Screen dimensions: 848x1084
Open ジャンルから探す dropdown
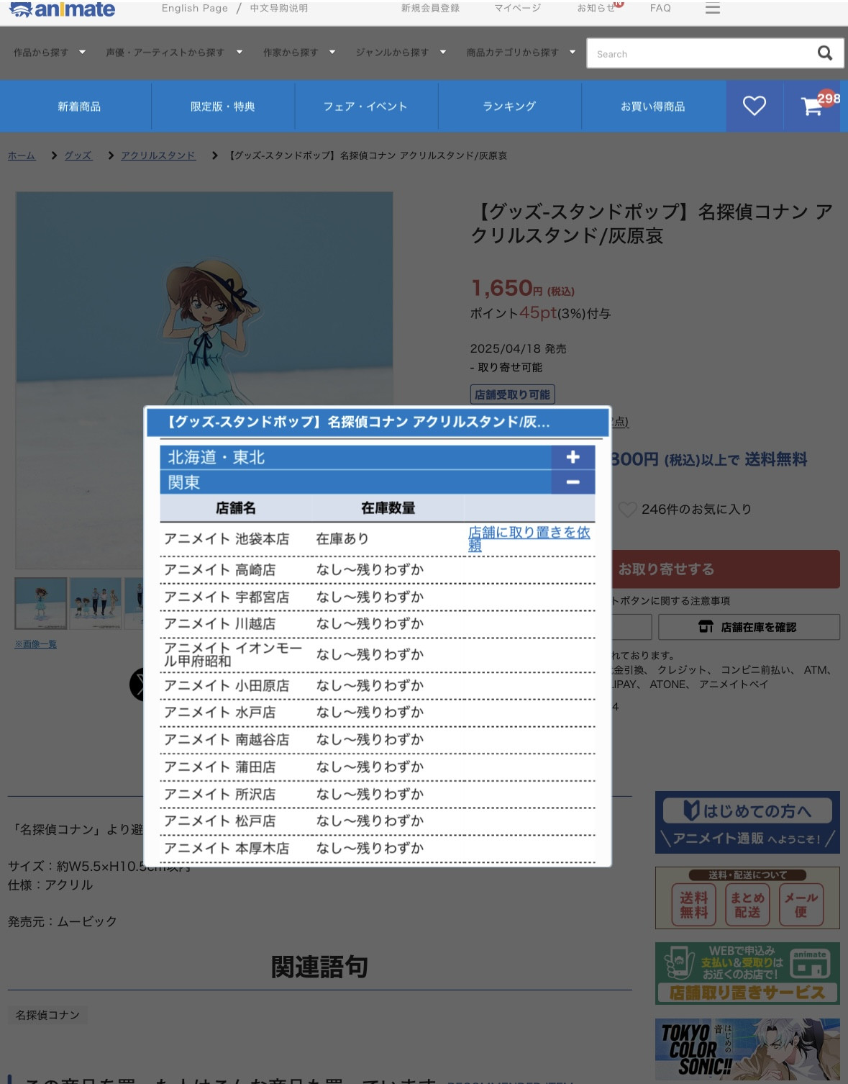(x=401, y=53)
